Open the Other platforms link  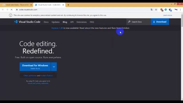tap(30, 76)
